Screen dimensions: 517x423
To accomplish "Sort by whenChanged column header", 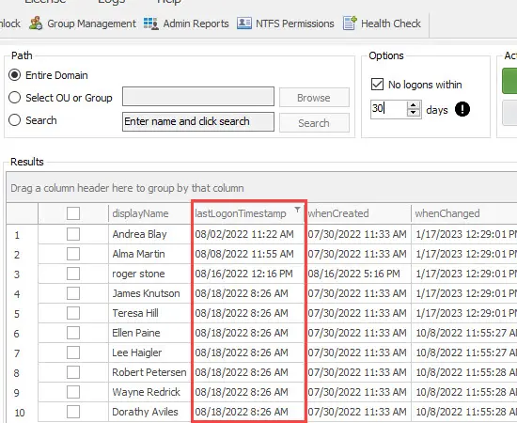I will [x=464, y=213].
